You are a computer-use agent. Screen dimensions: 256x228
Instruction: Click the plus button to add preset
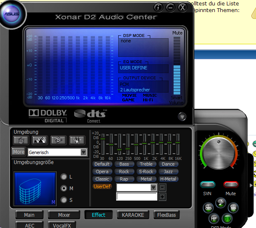(x=162, y=197)
